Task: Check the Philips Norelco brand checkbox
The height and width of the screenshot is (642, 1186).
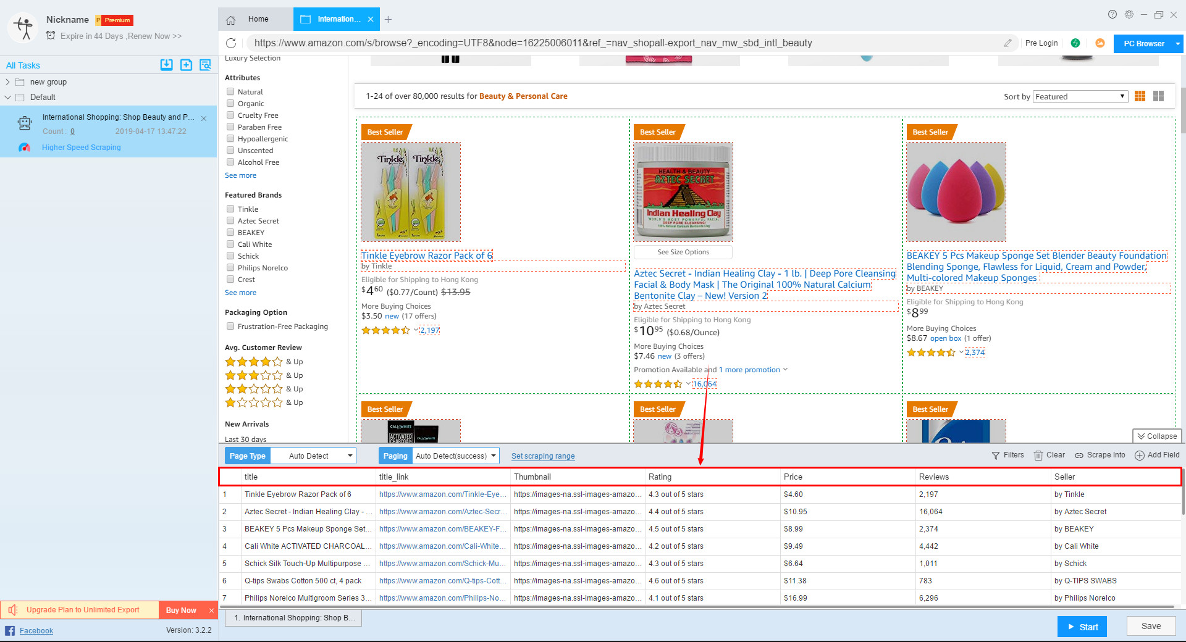Action: 230,267
